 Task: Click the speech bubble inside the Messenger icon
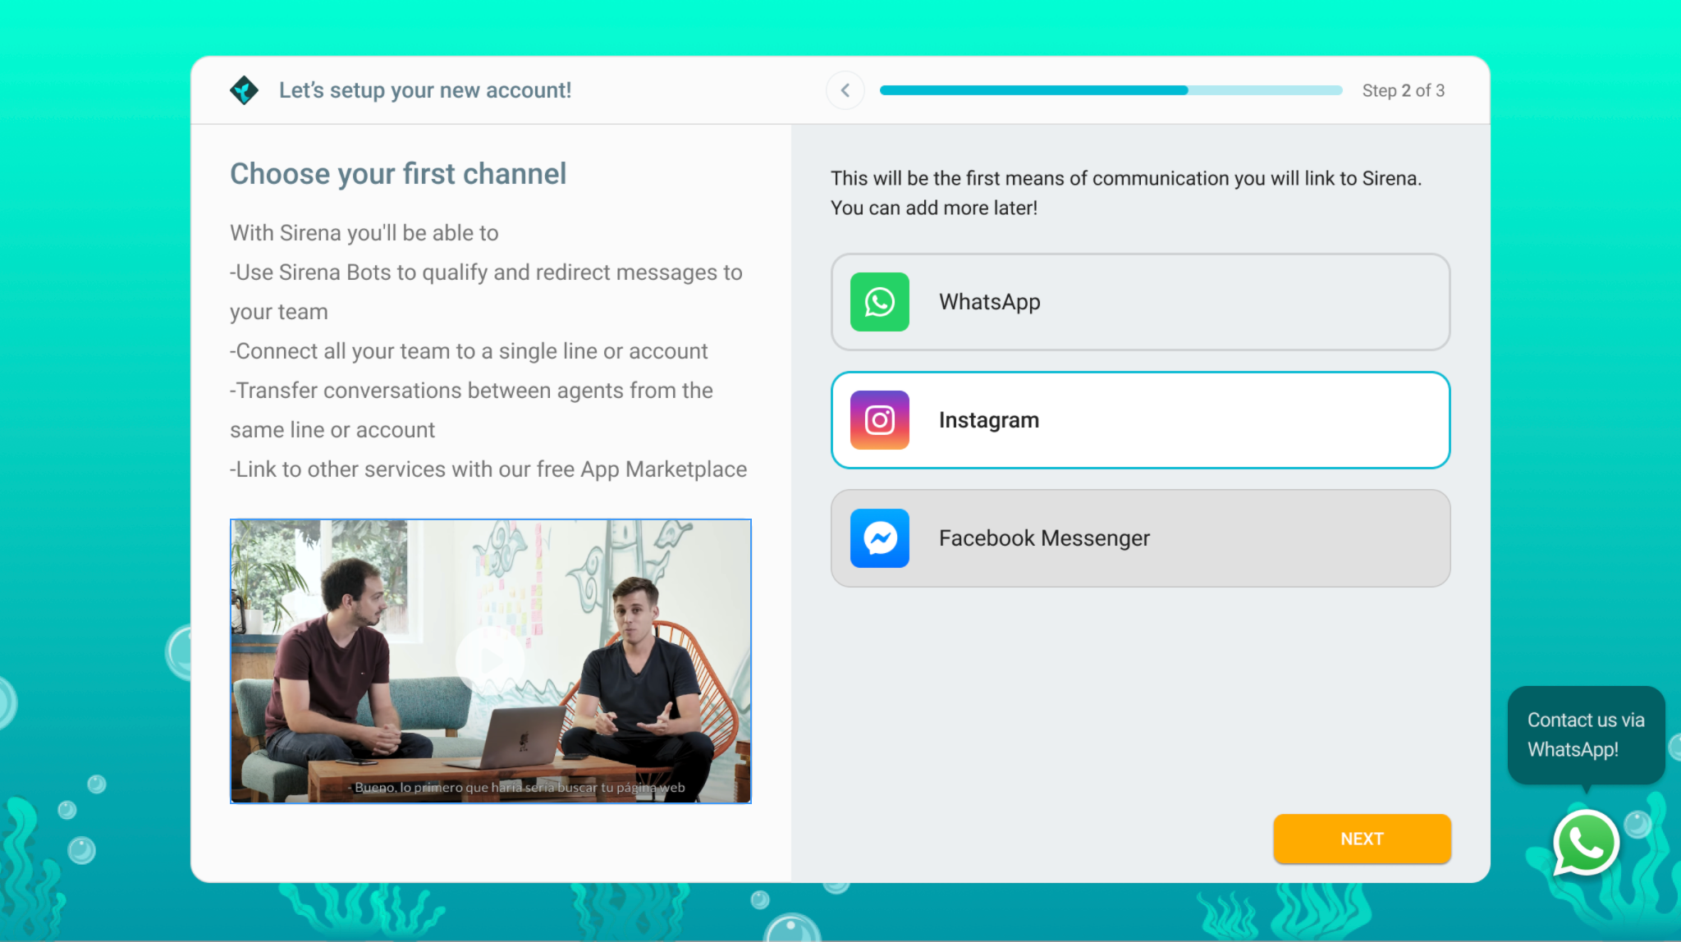tap(879, 537)
